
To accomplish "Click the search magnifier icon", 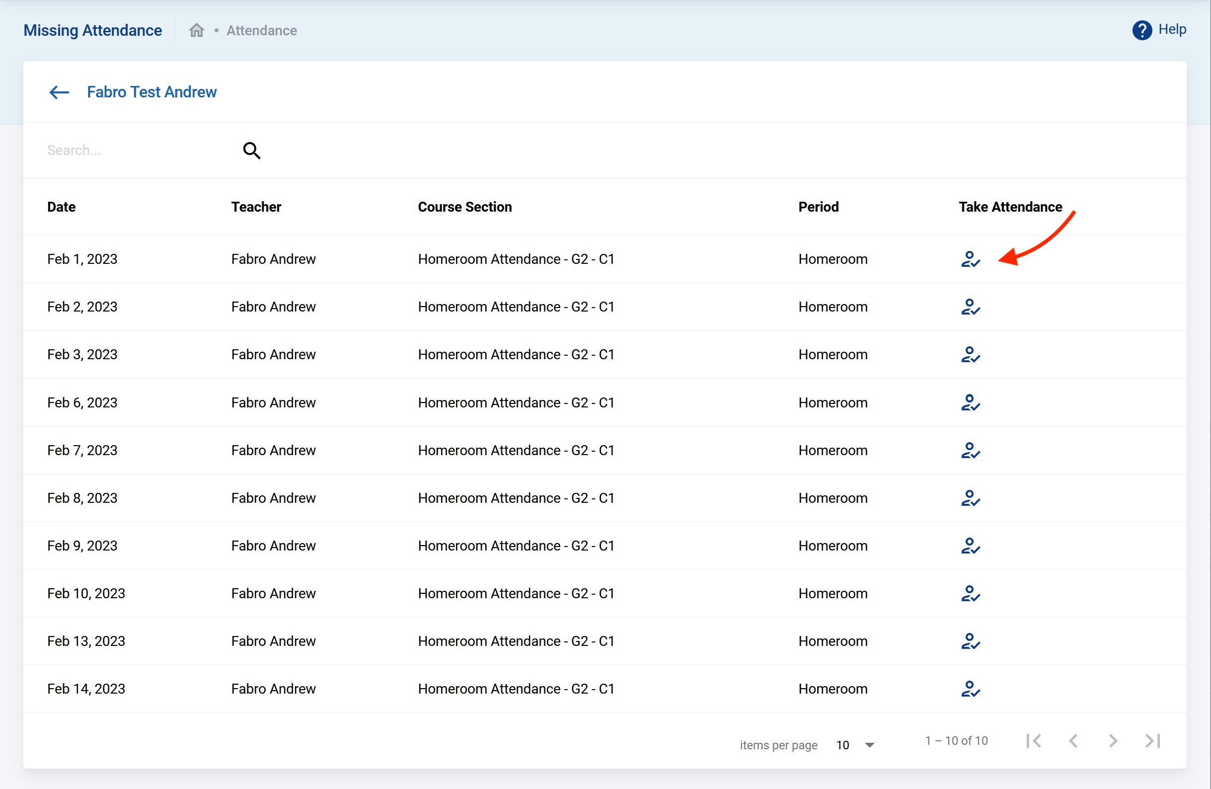I will point(251,151).
